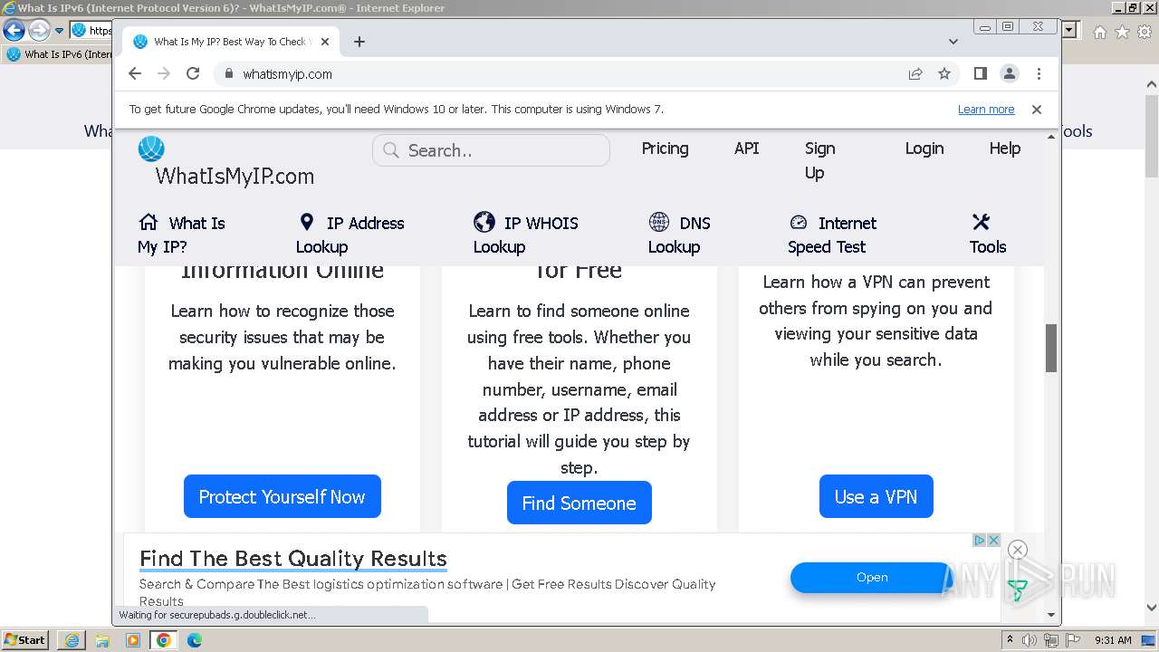This screenshot has width=1159, height=652.
Task: Click the volume speaker tray icon
Action: click(x=1030, y=640)
